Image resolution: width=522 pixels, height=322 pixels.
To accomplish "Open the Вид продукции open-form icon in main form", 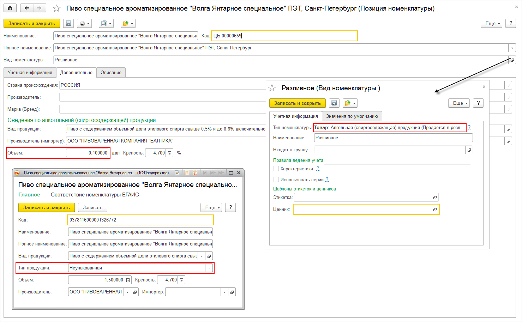I will (x=508, y=129).
